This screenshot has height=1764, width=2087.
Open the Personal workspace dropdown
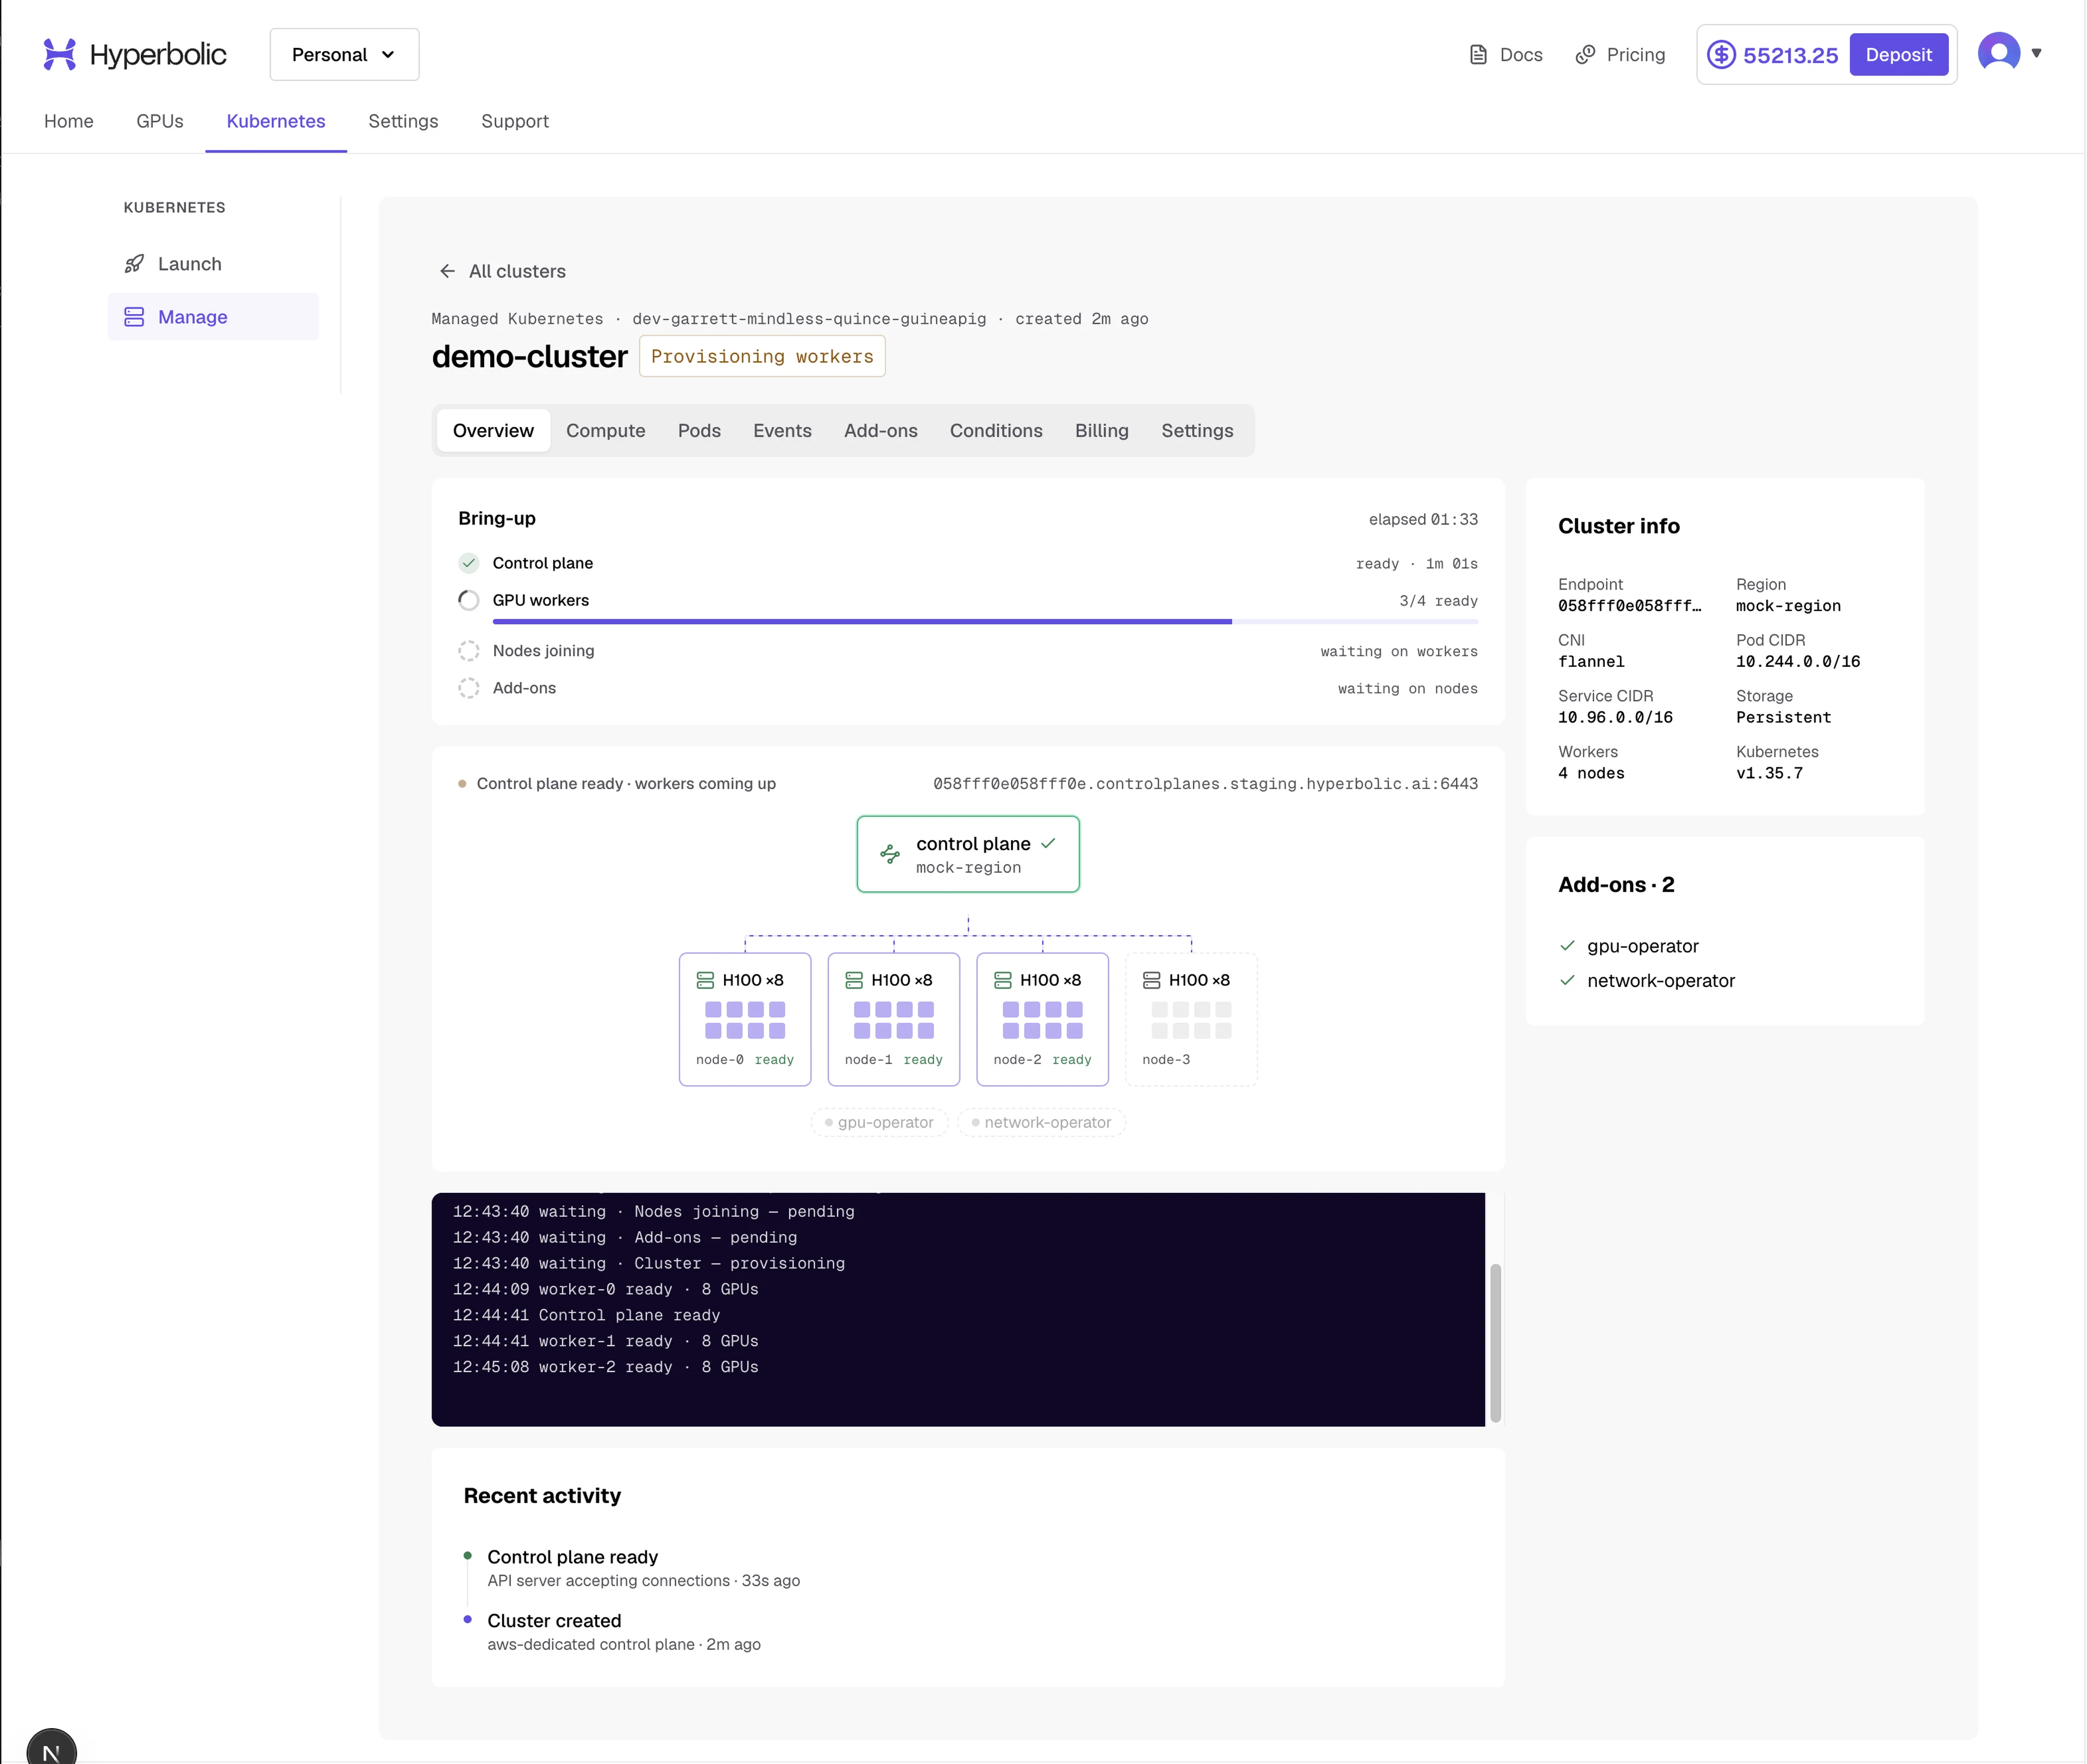click(x=344, y=54)
